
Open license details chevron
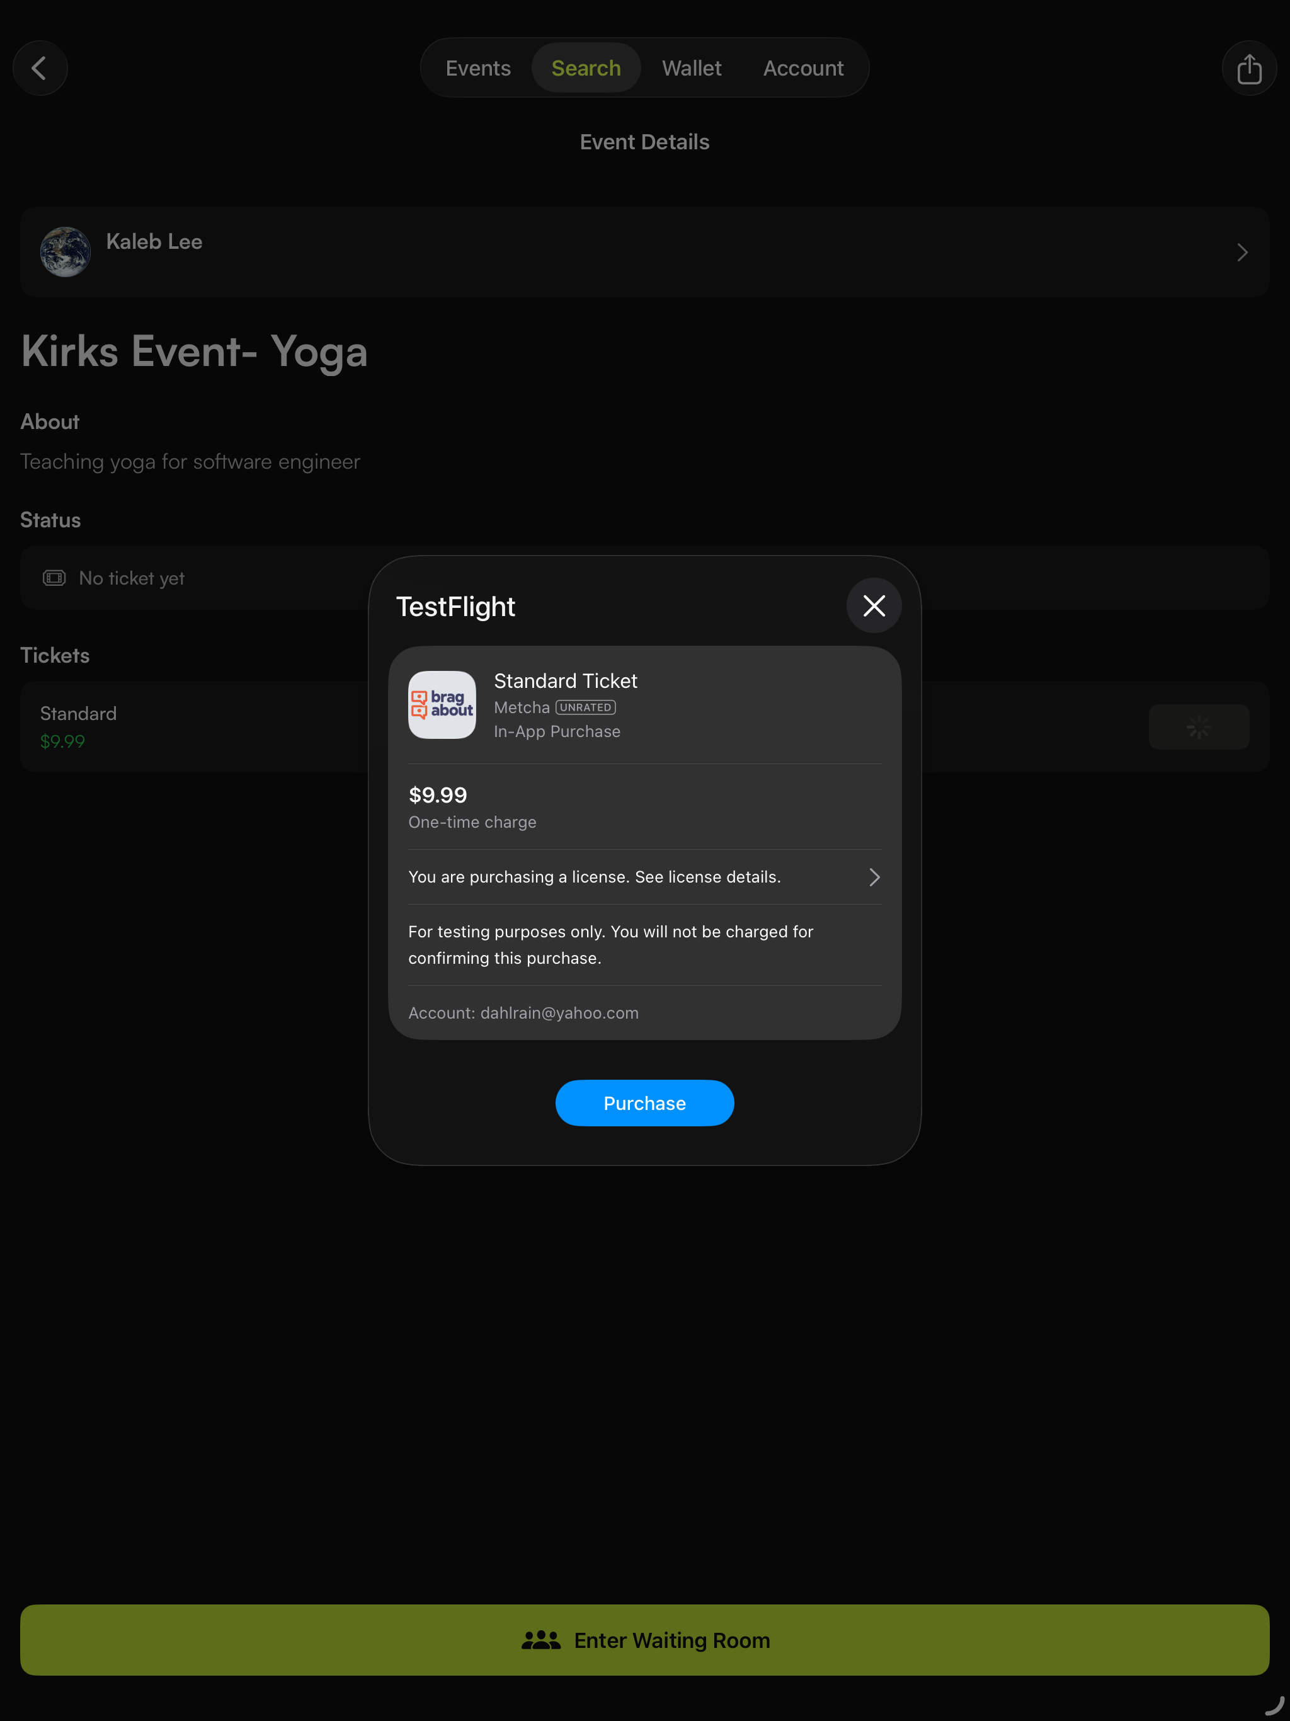click(x=874, y=877)
